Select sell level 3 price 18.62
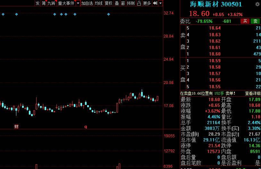Viewport: 261px width, 169px height. coord(215,41)
